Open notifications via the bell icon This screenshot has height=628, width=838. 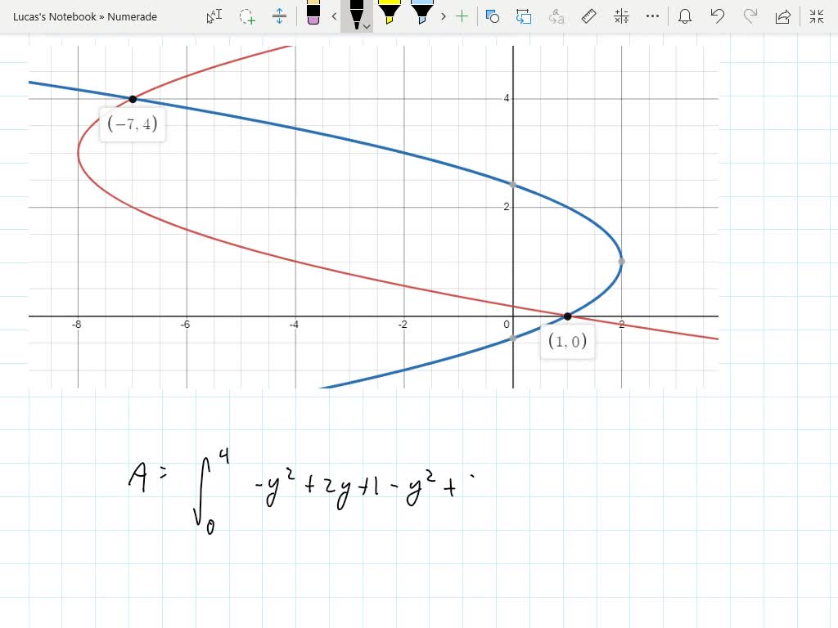point(685,16)
